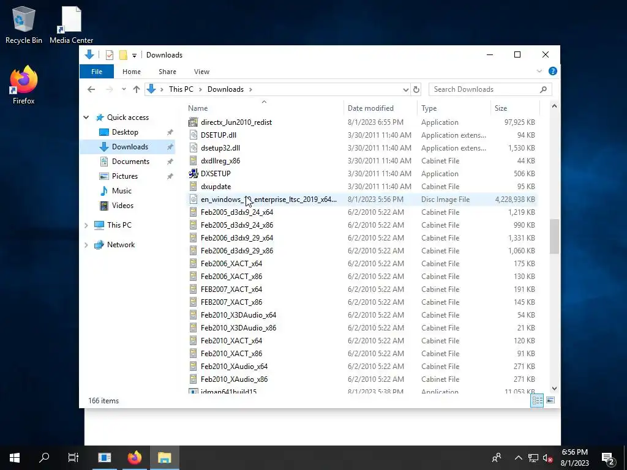Refresh the Downloads folder
The image size is (627, 470).
416,89
